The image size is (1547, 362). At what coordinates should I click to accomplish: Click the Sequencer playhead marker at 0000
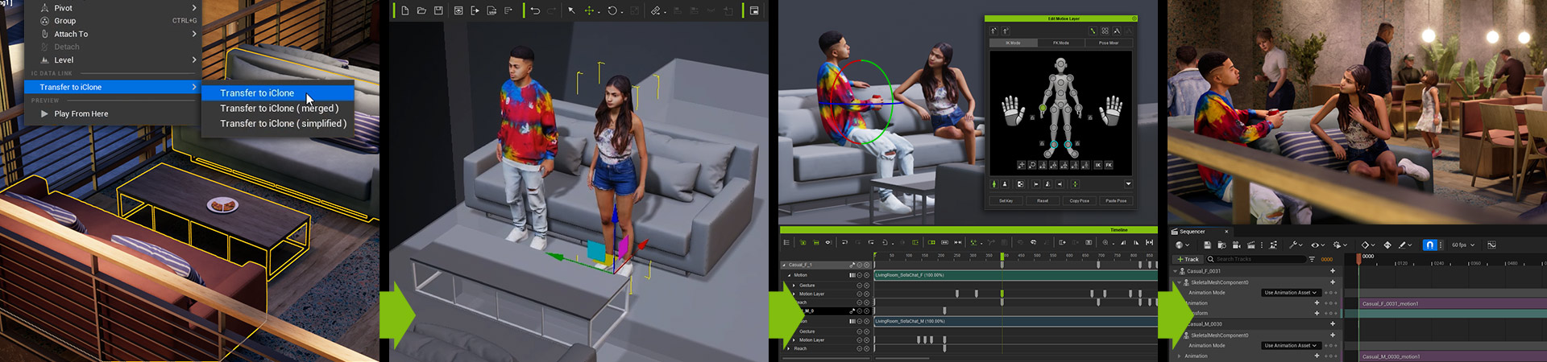(1359, 257)
